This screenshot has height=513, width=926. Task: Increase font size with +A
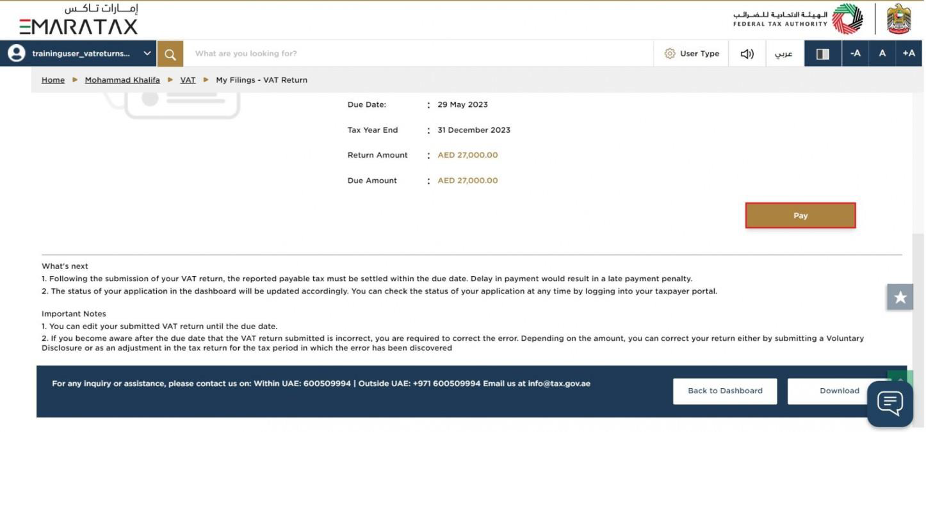click(909, 54)
